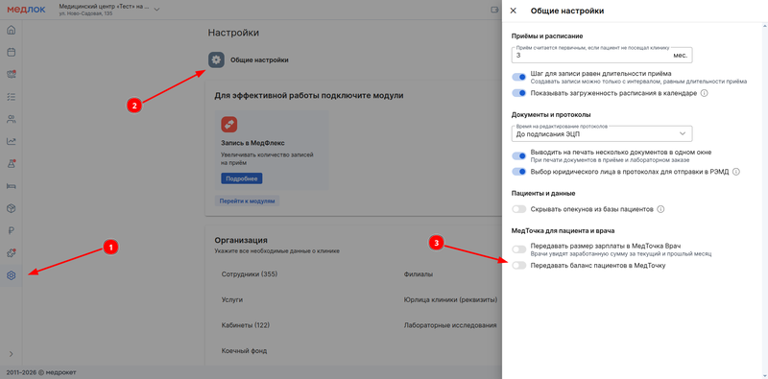Open the analytics chart icon in sidebar
The height and width of the screenshot is (379, 768).
pyautogui.click(x=12, y=141)
